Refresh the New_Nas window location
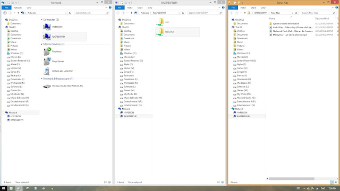 pyautogui.click(x=296, y=13)
